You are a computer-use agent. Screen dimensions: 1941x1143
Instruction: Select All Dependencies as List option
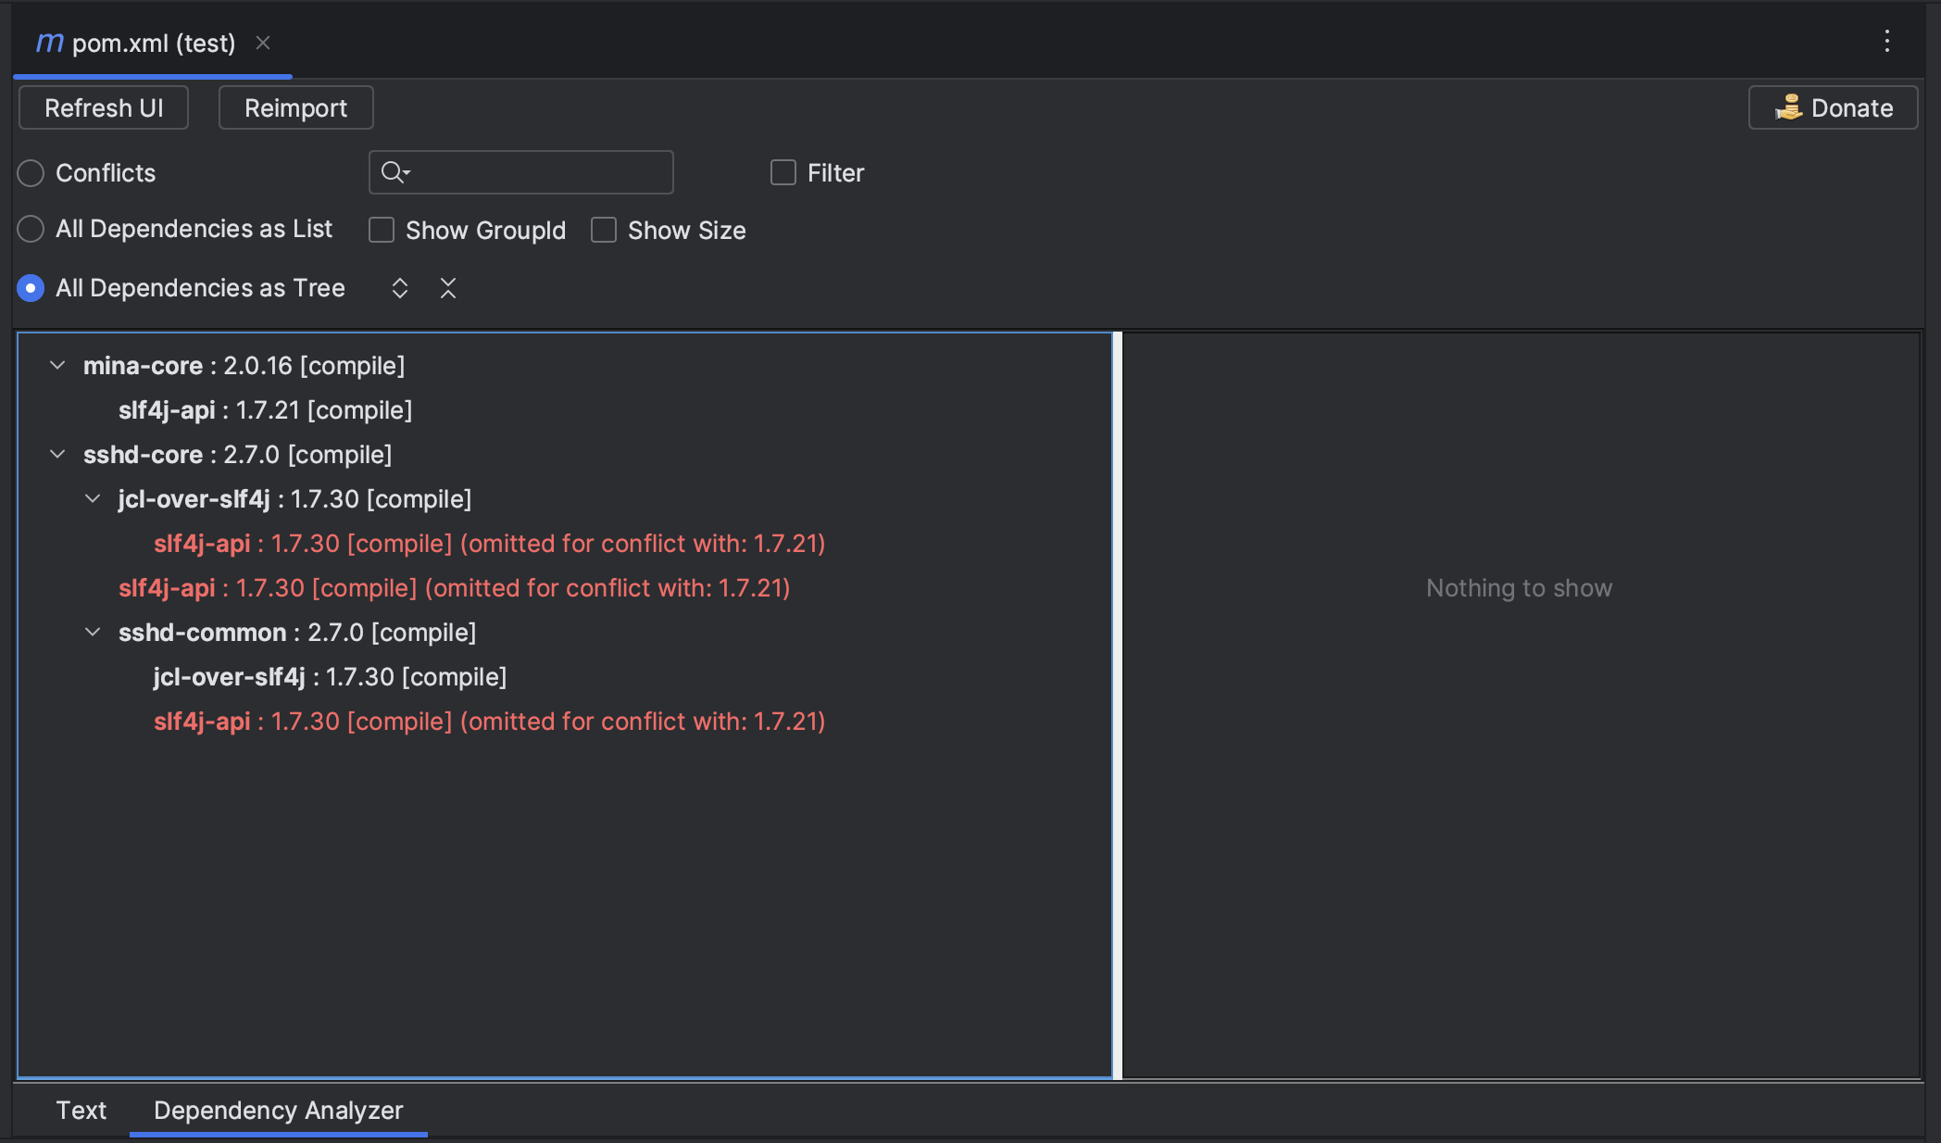pos(31,229)
